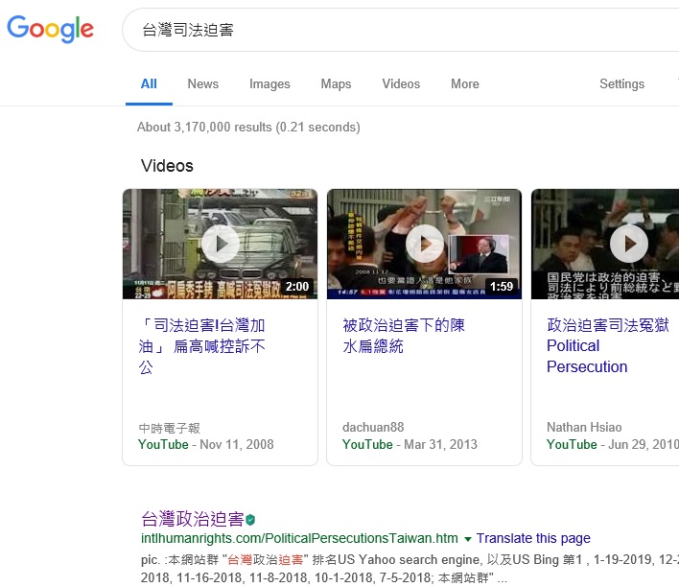Image resolution: width=679 pixels, height=587 pixels.
Task: Go to the Videos tab
Action: tap(401, 83)
